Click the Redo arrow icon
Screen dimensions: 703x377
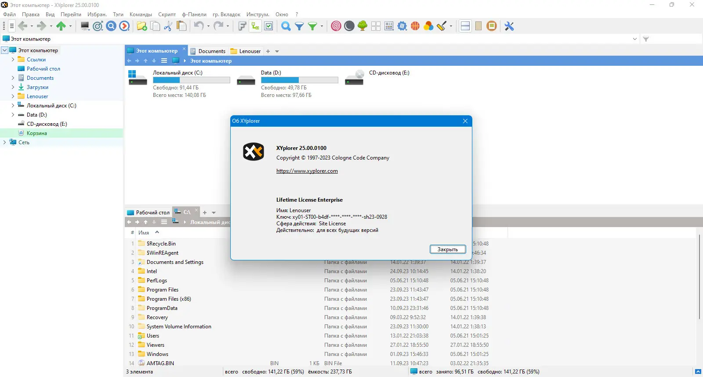(218, 26)
